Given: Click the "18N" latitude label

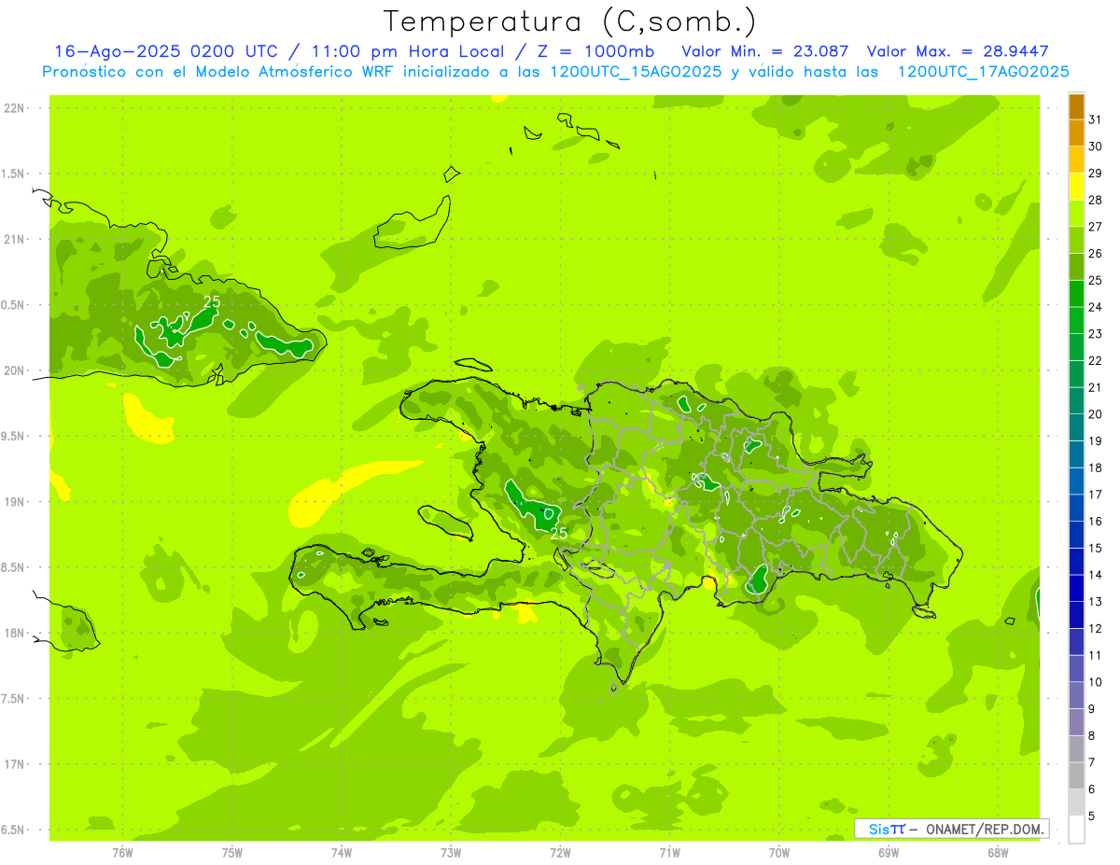Looking at the screenshot, I should pos(14,634).
